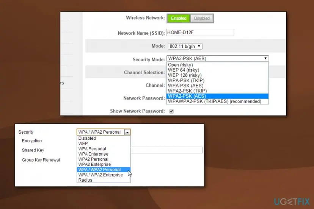Screen dimensions: 314x209
Task: Click the Group Key Renewal label
Action: point(41,160)
